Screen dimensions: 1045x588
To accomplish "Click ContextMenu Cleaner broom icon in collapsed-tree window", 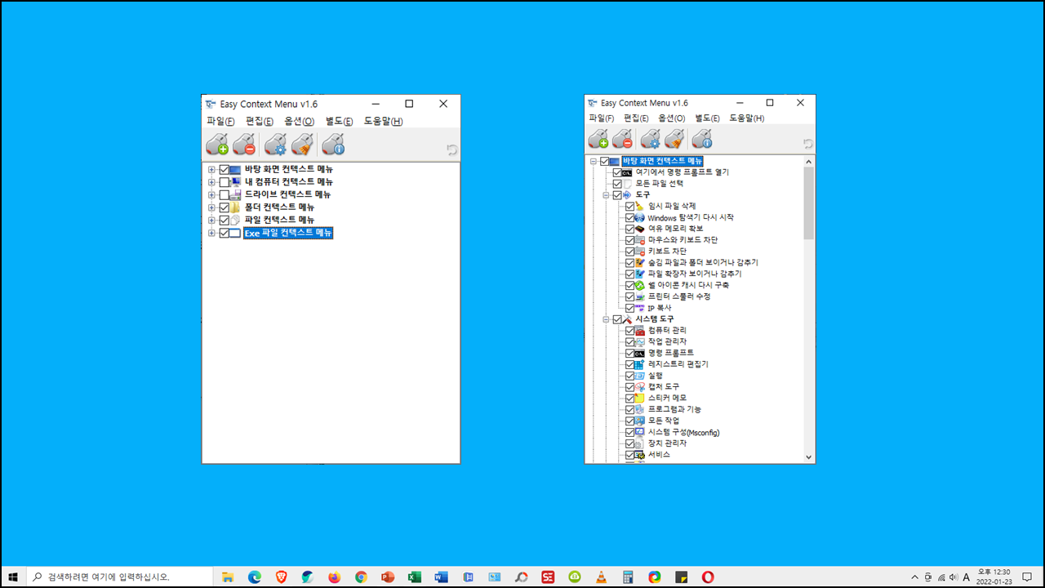I will coord(302,145).
